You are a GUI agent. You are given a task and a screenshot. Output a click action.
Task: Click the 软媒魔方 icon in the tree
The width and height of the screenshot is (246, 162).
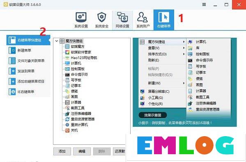tap(67, 46)
